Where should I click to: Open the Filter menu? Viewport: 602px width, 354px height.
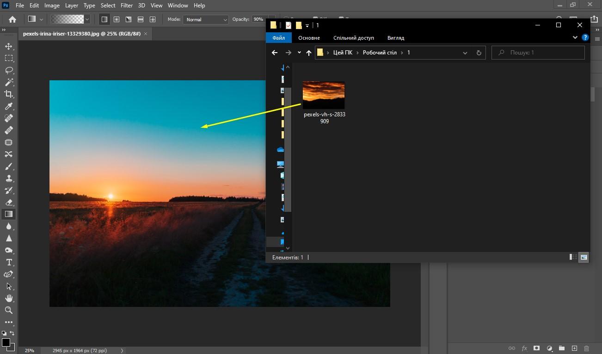(127, 6)
